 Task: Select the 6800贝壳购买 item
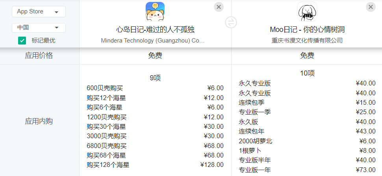pos(107,146)
